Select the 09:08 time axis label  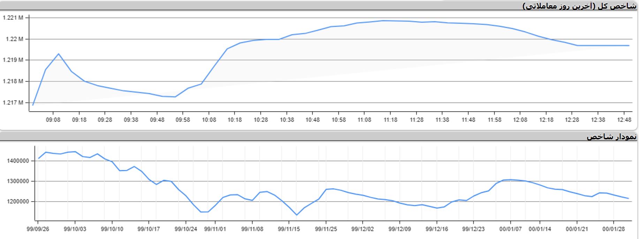[x=53, y=120]
